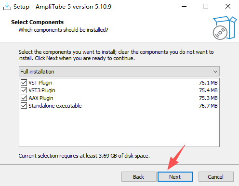
Task: Click the empty area of components list
Action: coord(119,128)
